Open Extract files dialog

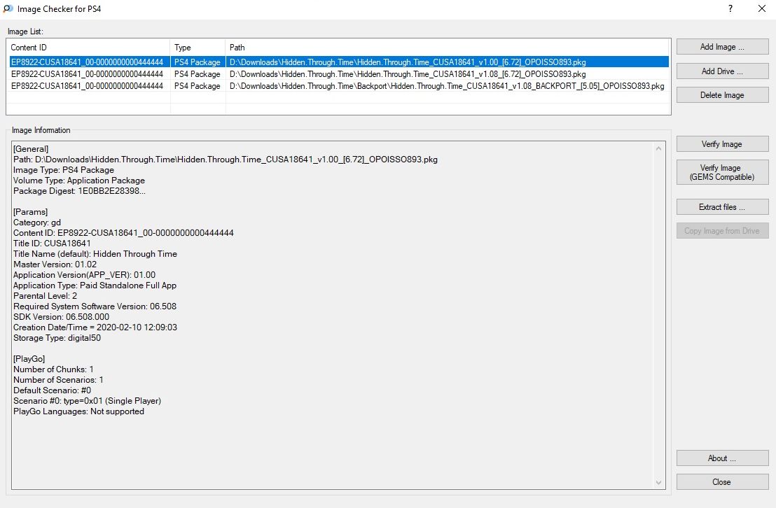(x=722, y=206)
